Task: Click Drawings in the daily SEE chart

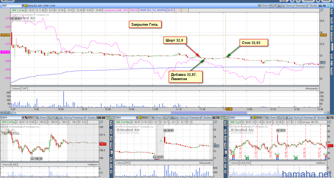Action: (307, 118)
